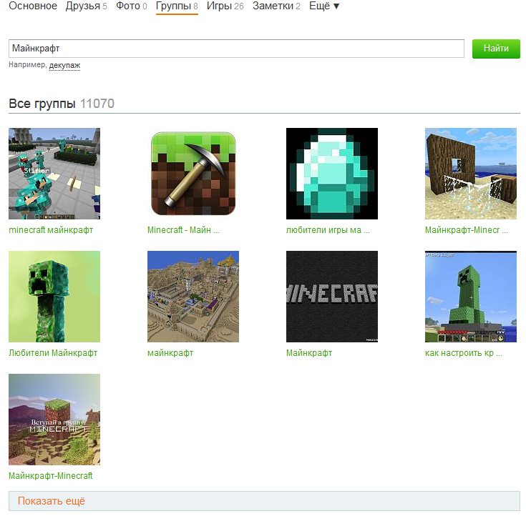Image resolution: width=526 pixels, height=521 pixels.
Task: Open the pickaxe icon group image
Action: [x=193, y=174]
